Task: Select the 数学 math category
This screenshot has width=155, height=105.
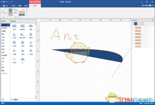Action: coord(3,67)
